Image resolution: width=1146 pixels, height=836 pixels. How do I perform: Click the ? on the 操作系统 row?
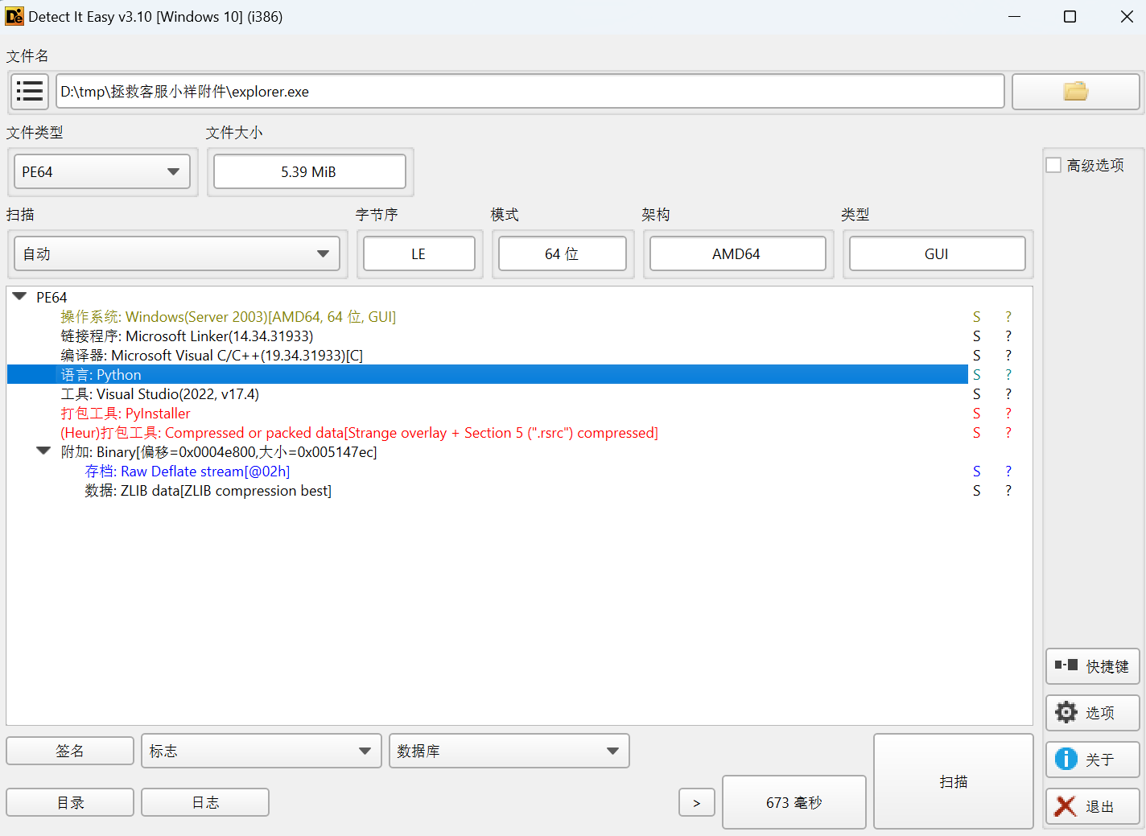click(1008, 316)
